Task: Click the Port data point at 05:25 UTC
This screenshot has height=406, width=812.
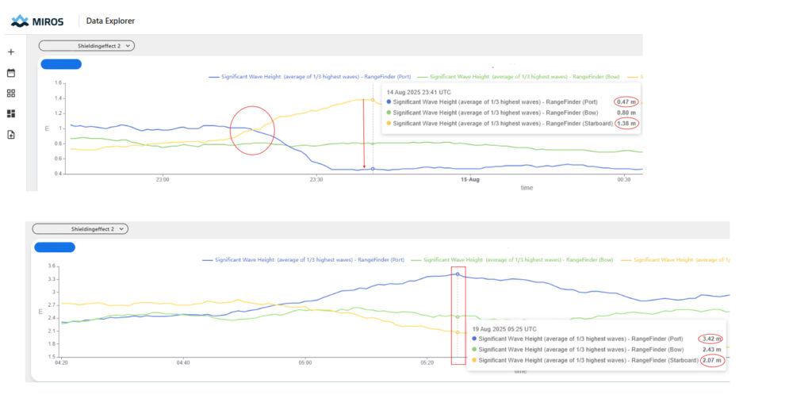Action: pos(458,274)
